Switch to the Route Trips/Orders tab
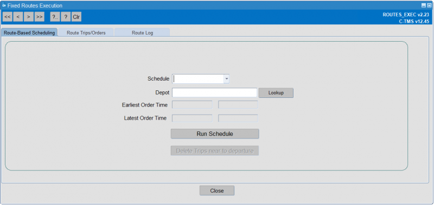Screen dimensions: 434x205 (86, 32)
